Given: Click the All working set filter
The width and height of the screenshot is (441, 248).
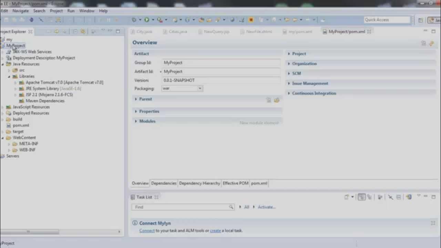Looking at the screenshot, I should [247, 207].
